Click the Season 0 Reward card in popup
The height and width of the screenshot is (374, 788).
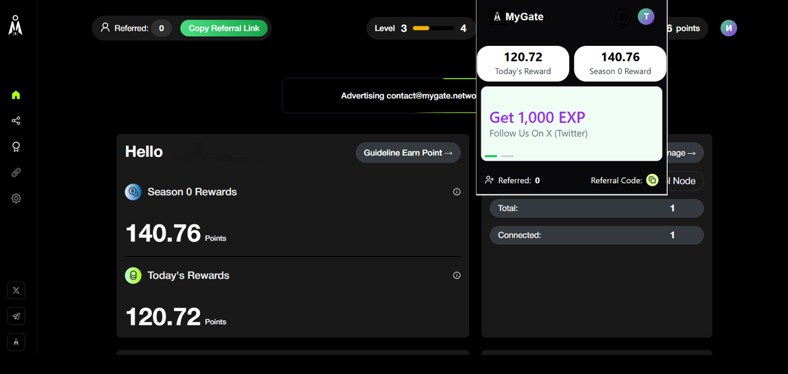[620, 63]
